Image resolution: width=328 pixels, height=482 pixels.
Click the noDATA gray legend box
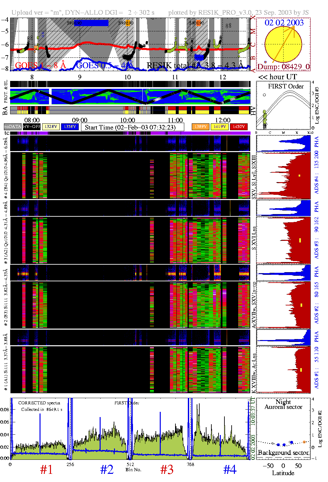pos(12,127)
